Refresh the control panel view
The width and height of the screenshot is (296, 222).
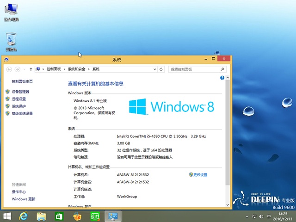tap(161, 69)
